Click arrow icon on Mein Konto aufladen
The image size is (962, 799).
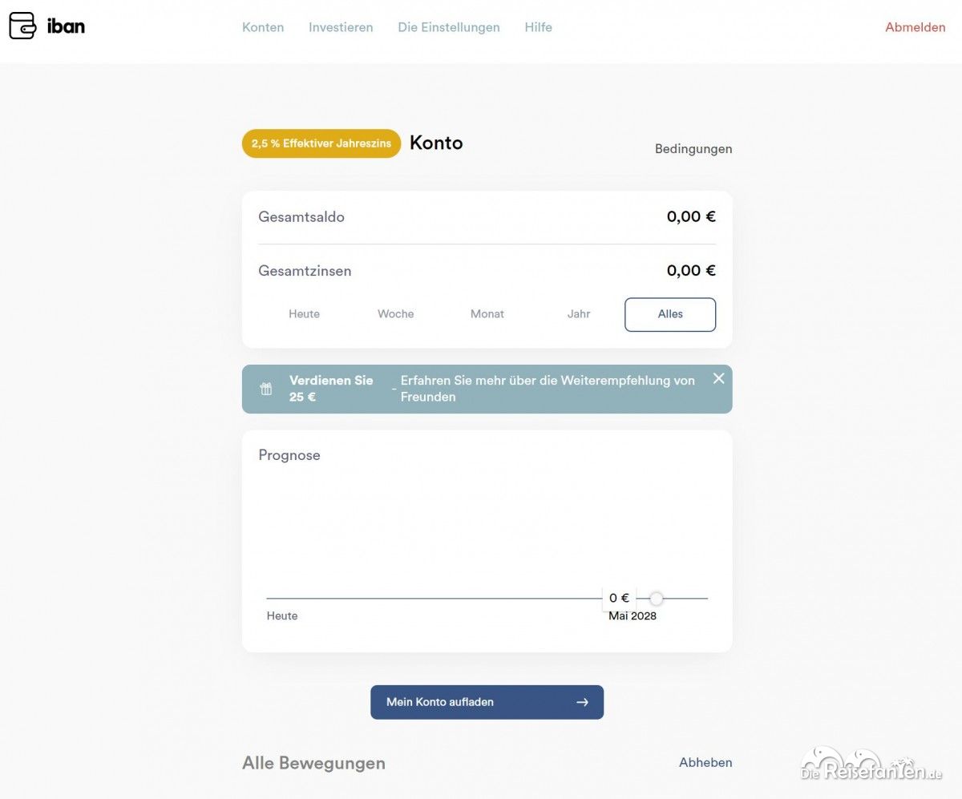click(x=582, y=702)
